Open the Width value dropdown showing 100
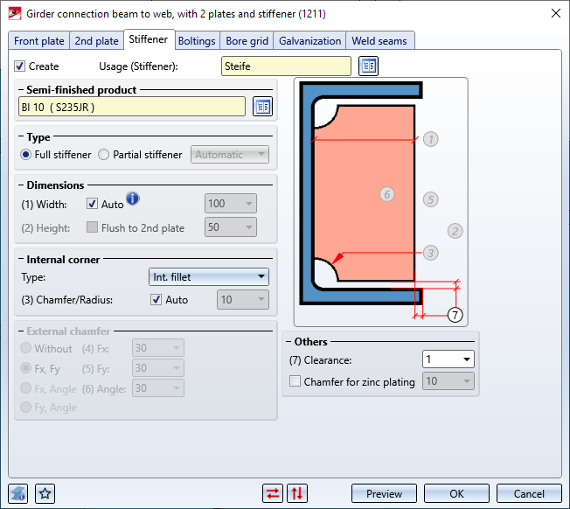The image size is (570, 509). tap(231, 204)
